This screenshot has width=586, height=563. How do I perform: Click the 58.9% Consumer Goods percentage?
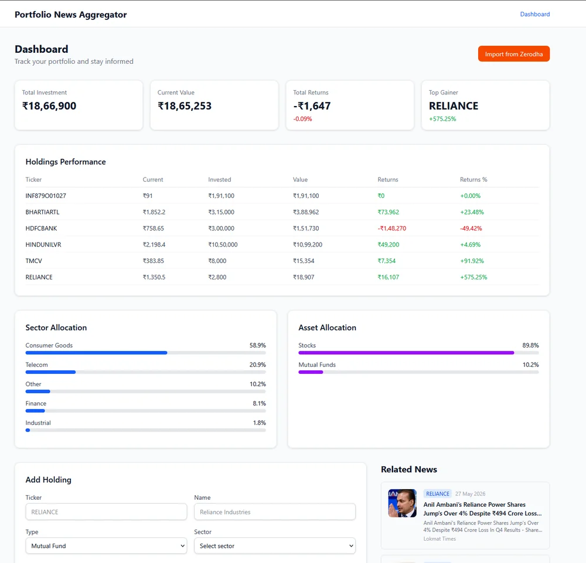click(257, 345)
